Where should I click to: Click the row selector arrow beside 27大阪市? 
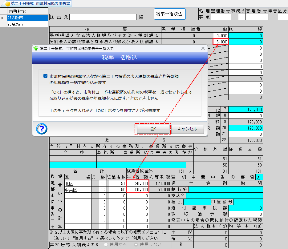tap(2, 18)
